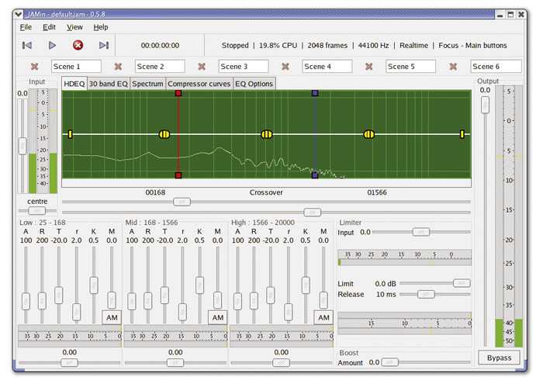Click the Boost Amount slider

point(390,362)
